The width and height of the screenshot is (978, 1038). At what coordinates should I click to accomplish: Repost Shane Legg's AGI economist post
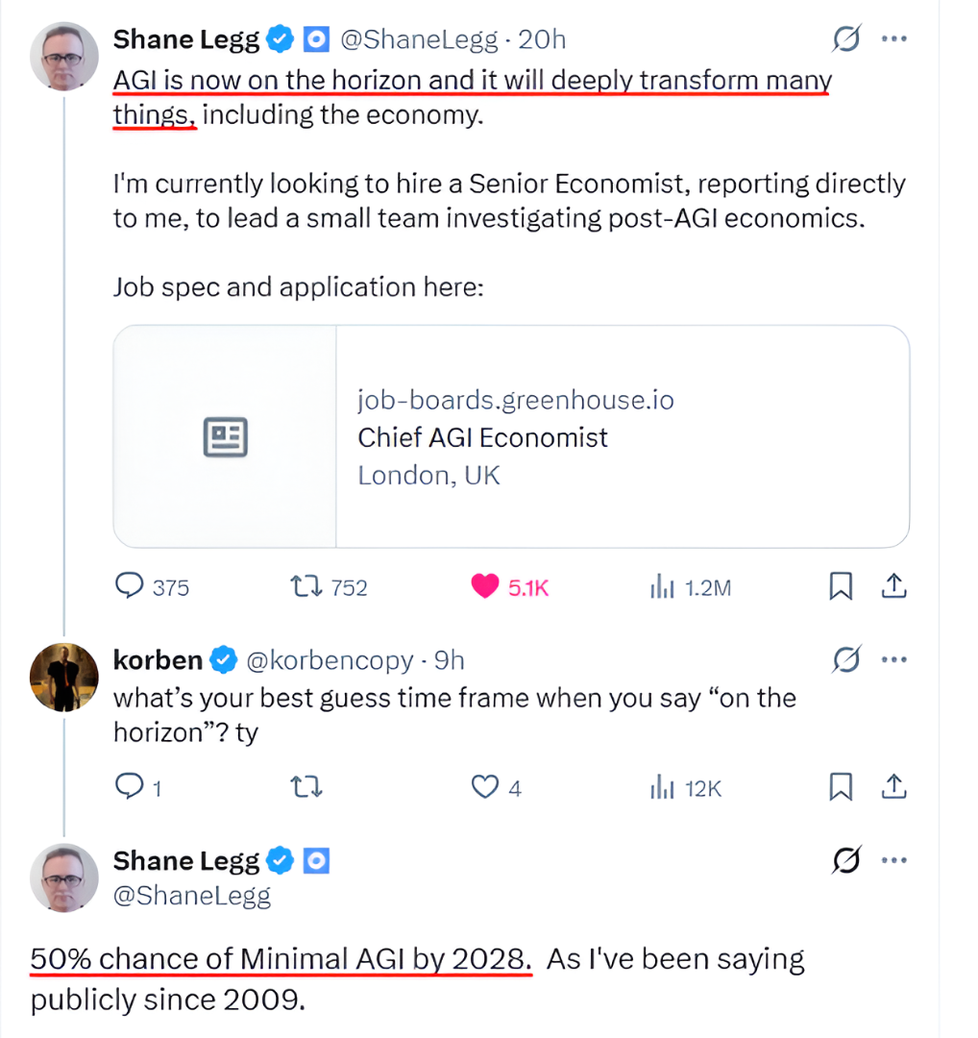point(306,585)
